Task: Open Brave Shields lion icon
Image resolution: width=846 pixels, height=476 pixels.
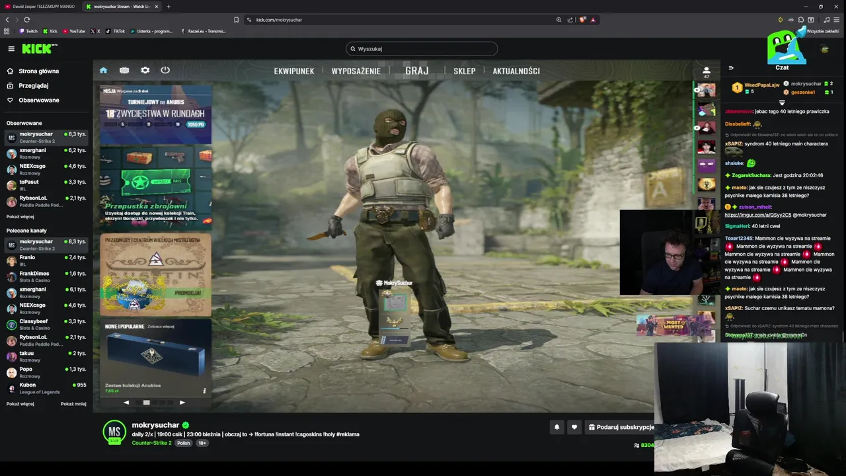Action: pyautogui.click(x=582, y=20)
